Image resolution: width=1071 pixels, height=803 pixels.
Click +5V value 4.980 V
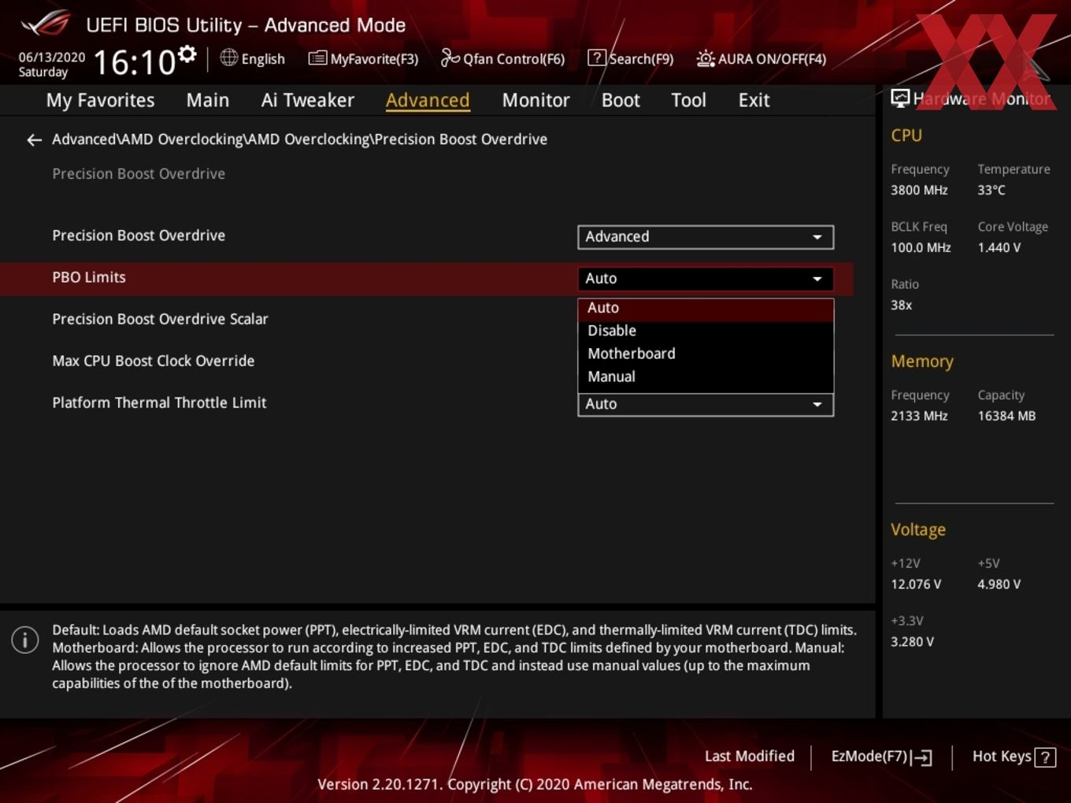pyautogui.click(x=999, y=585)
